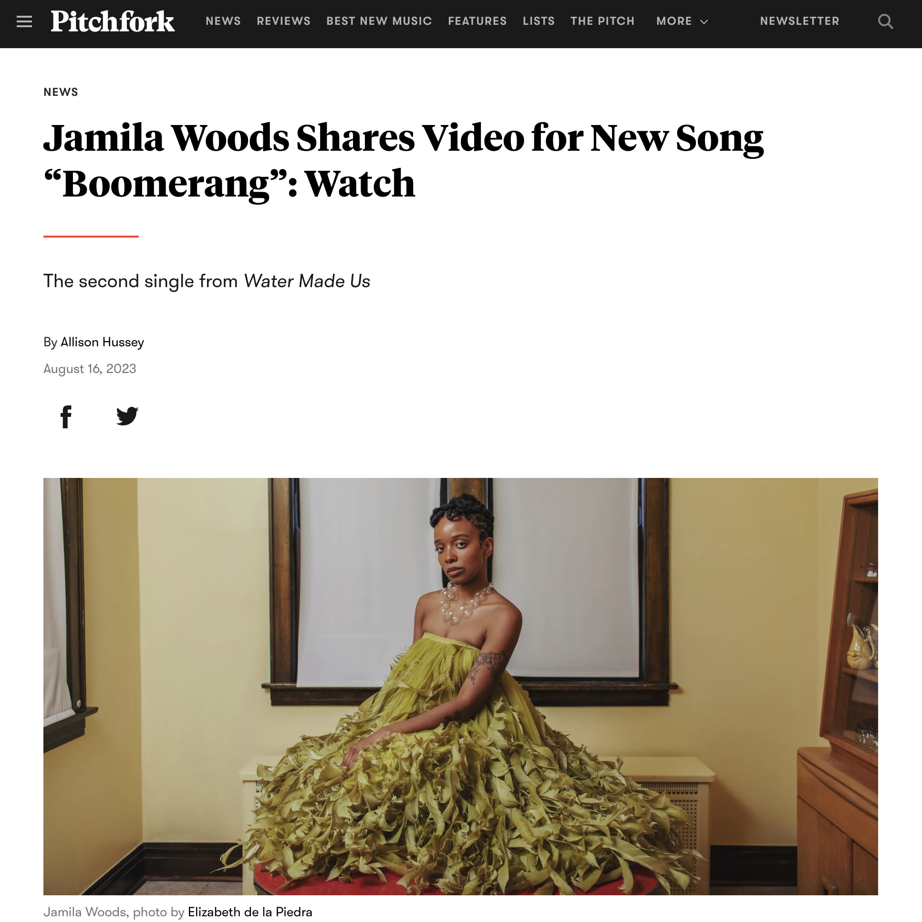The width and height of the screenshot is (922, 922).
Task: Click the NEWS category label above the headline
Action: [61, 92]
